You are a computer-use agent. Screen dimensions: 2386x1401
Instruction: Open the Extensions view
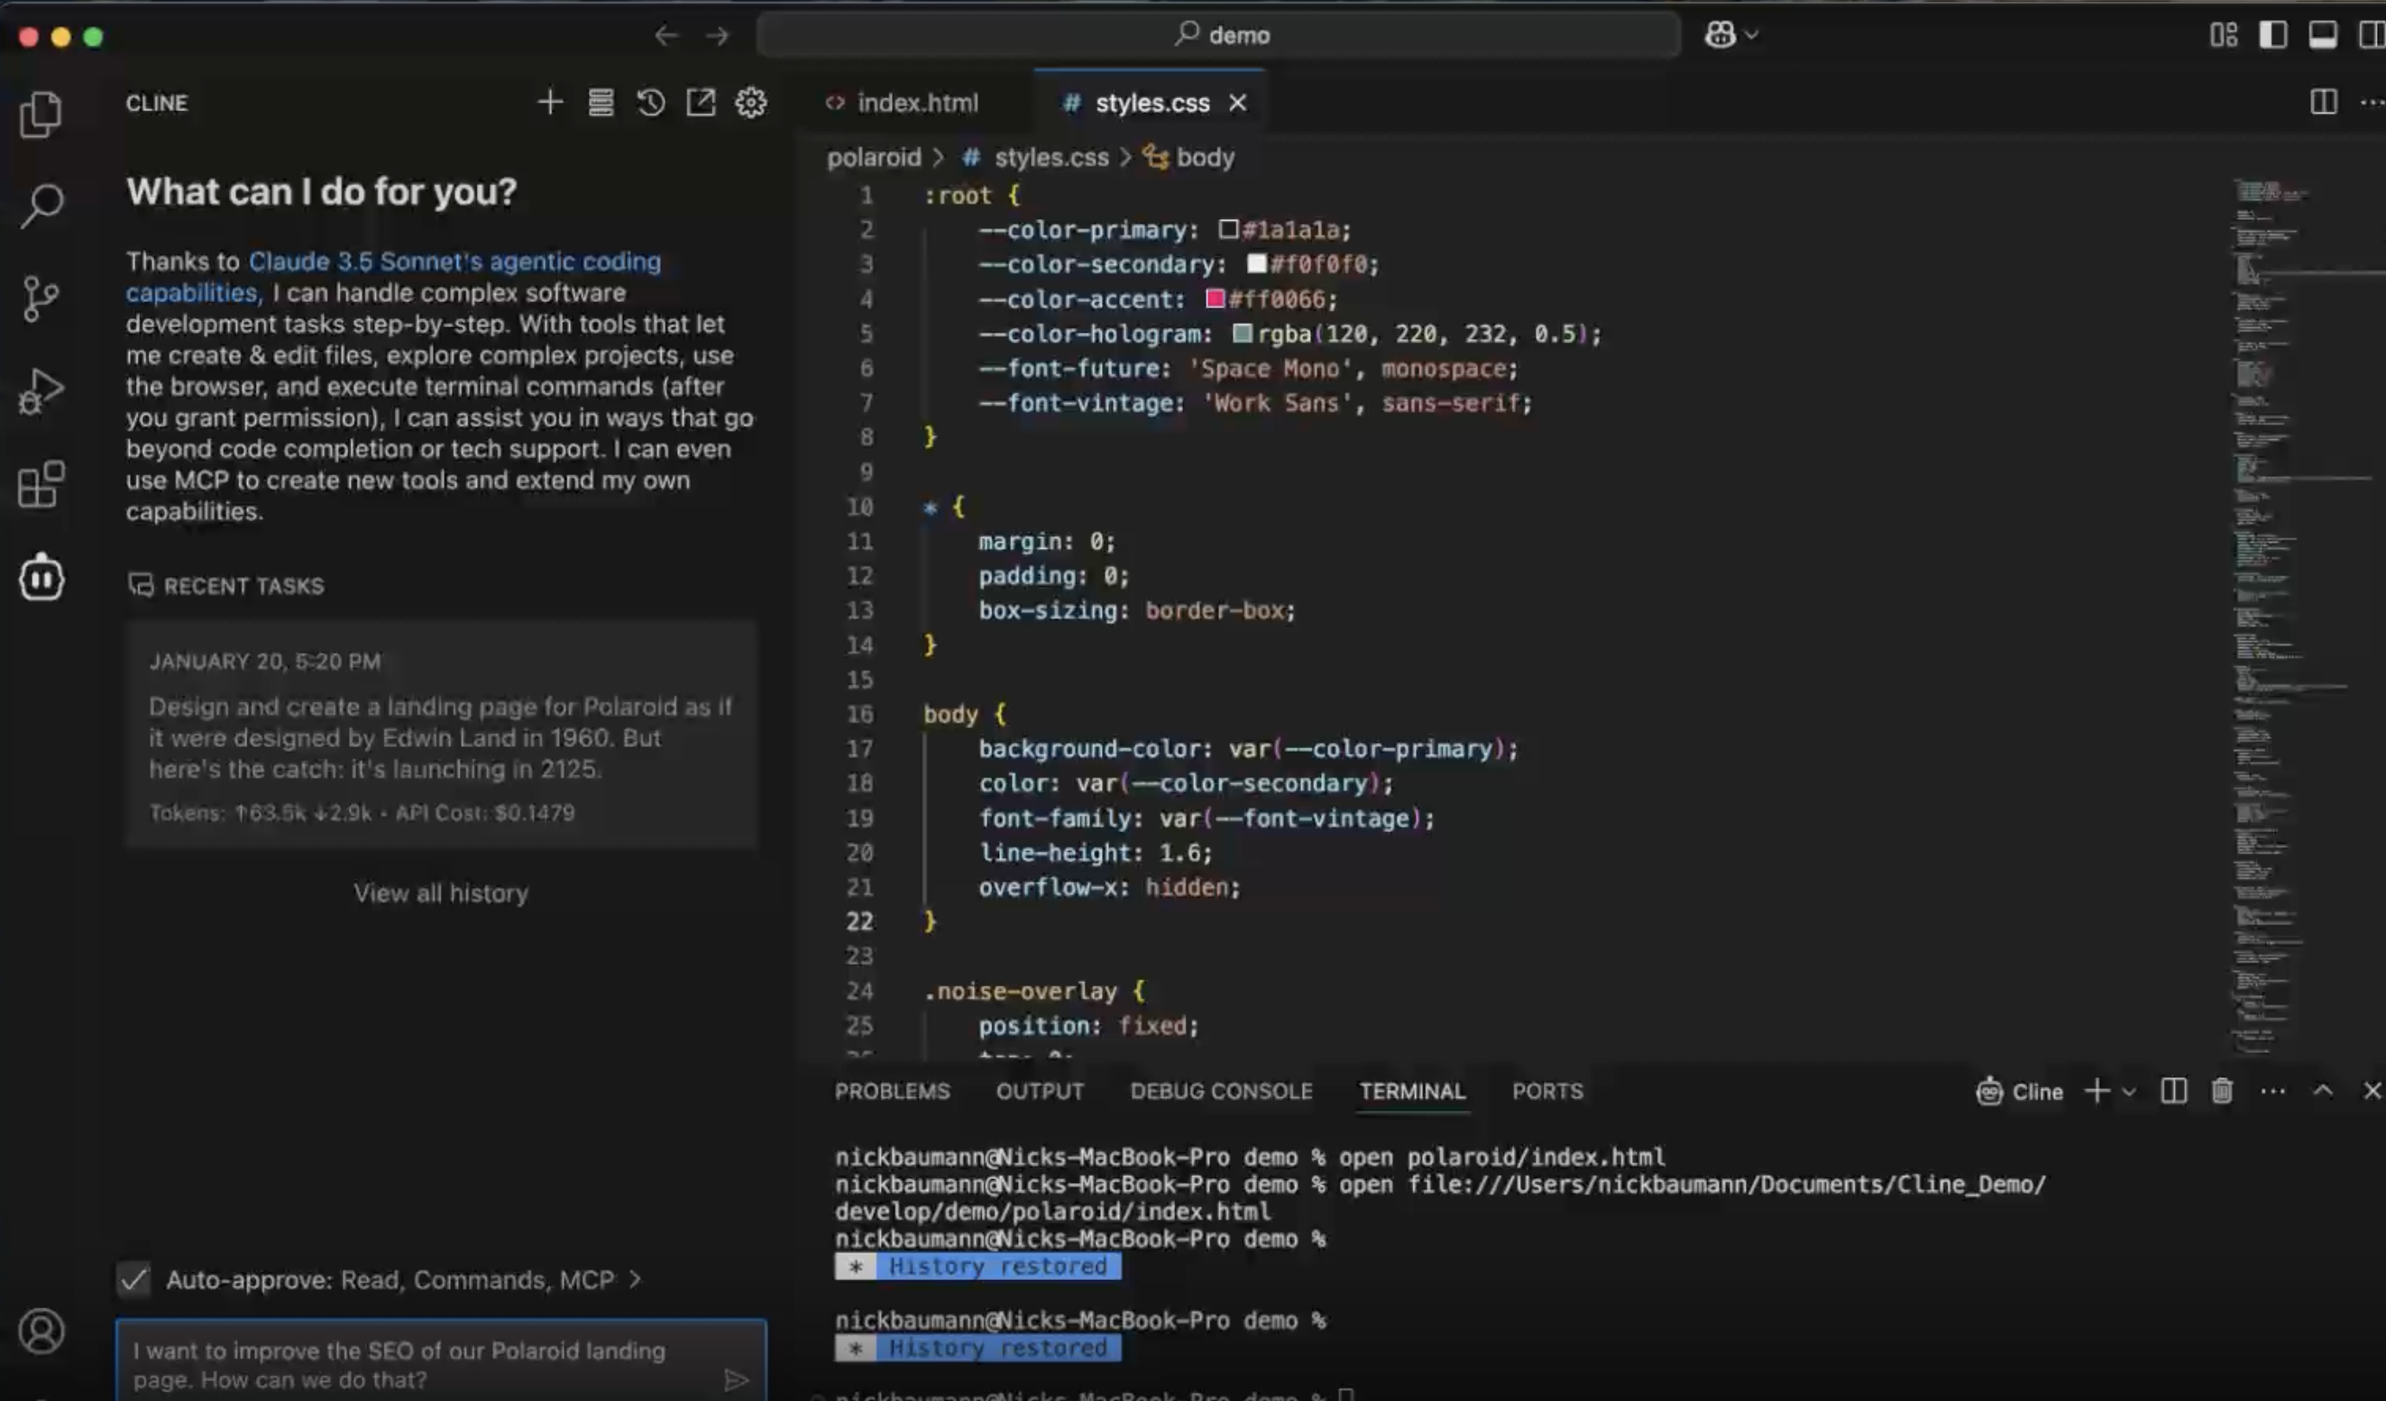click(x=41, y=485)
